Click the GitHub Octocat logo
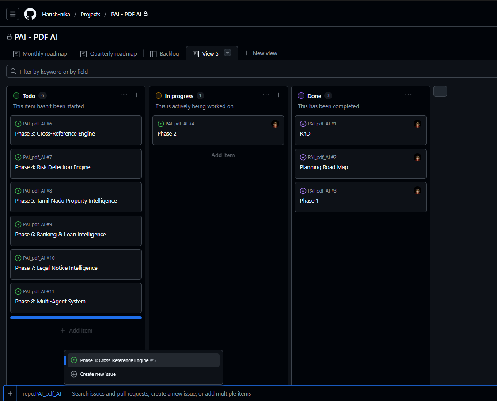The image size is (497, 401). pyautogui.click(x=30, y=14)
